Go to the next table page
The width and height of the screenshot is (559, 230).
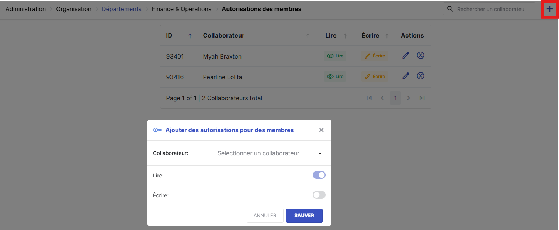[409, 98]
